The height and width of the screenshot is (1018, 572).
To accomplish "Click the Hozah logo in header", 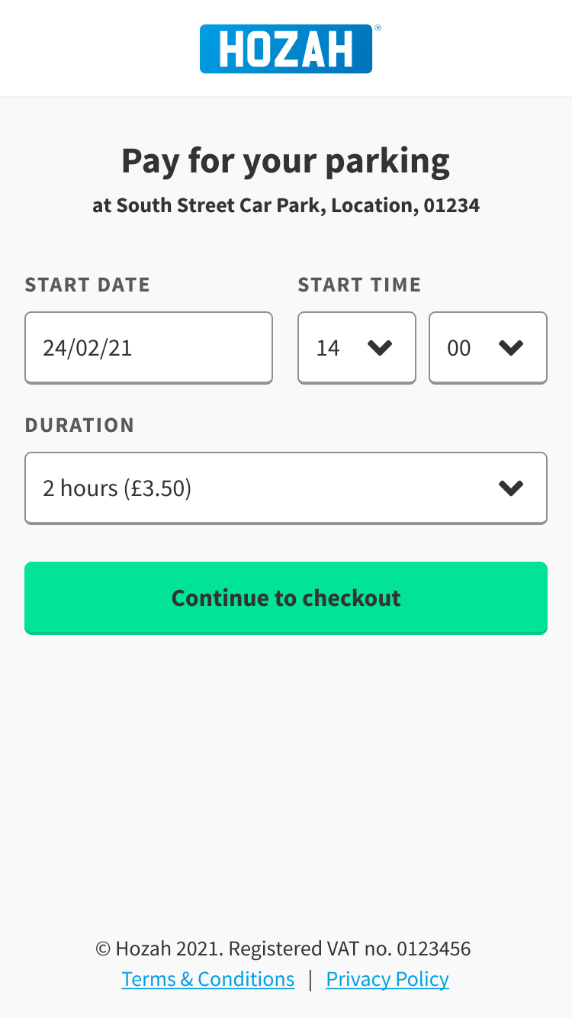I will [x=285, y=49].
